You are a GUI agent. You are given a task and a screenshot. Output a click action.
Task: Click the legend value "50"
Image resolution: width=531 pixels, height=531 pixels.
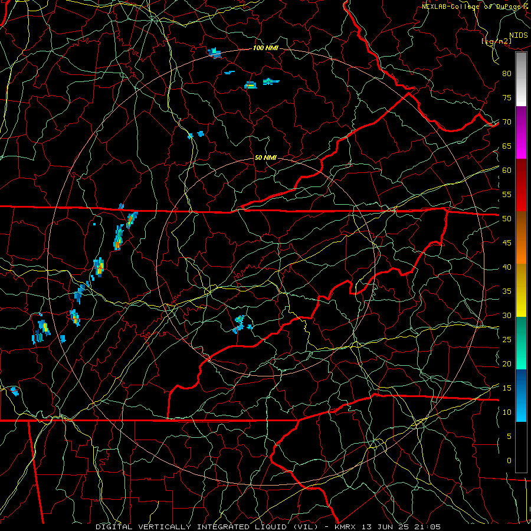pos(507,219)
